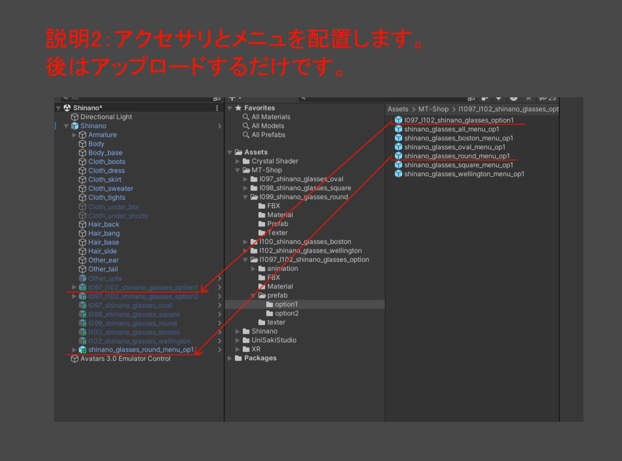Viewport: 622px width, 461px height.
Task: Click the Hair_bang object cube icon
Action: click(x=83, y=233)
